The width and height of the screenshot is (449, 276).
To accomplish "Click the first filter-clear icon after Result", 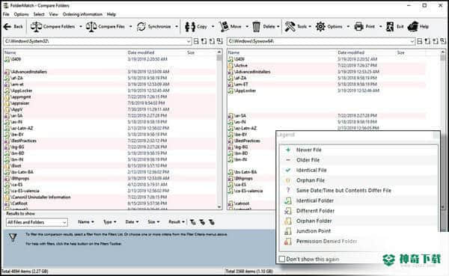I will tap(193, 222).
